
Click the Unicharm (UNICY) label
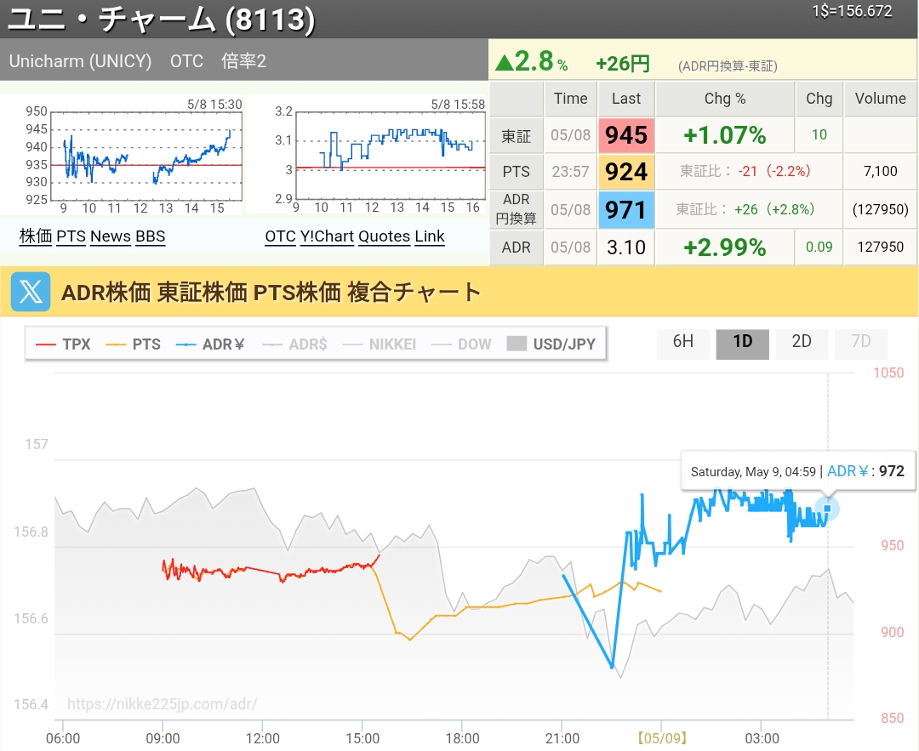click(x=80, y=61)
